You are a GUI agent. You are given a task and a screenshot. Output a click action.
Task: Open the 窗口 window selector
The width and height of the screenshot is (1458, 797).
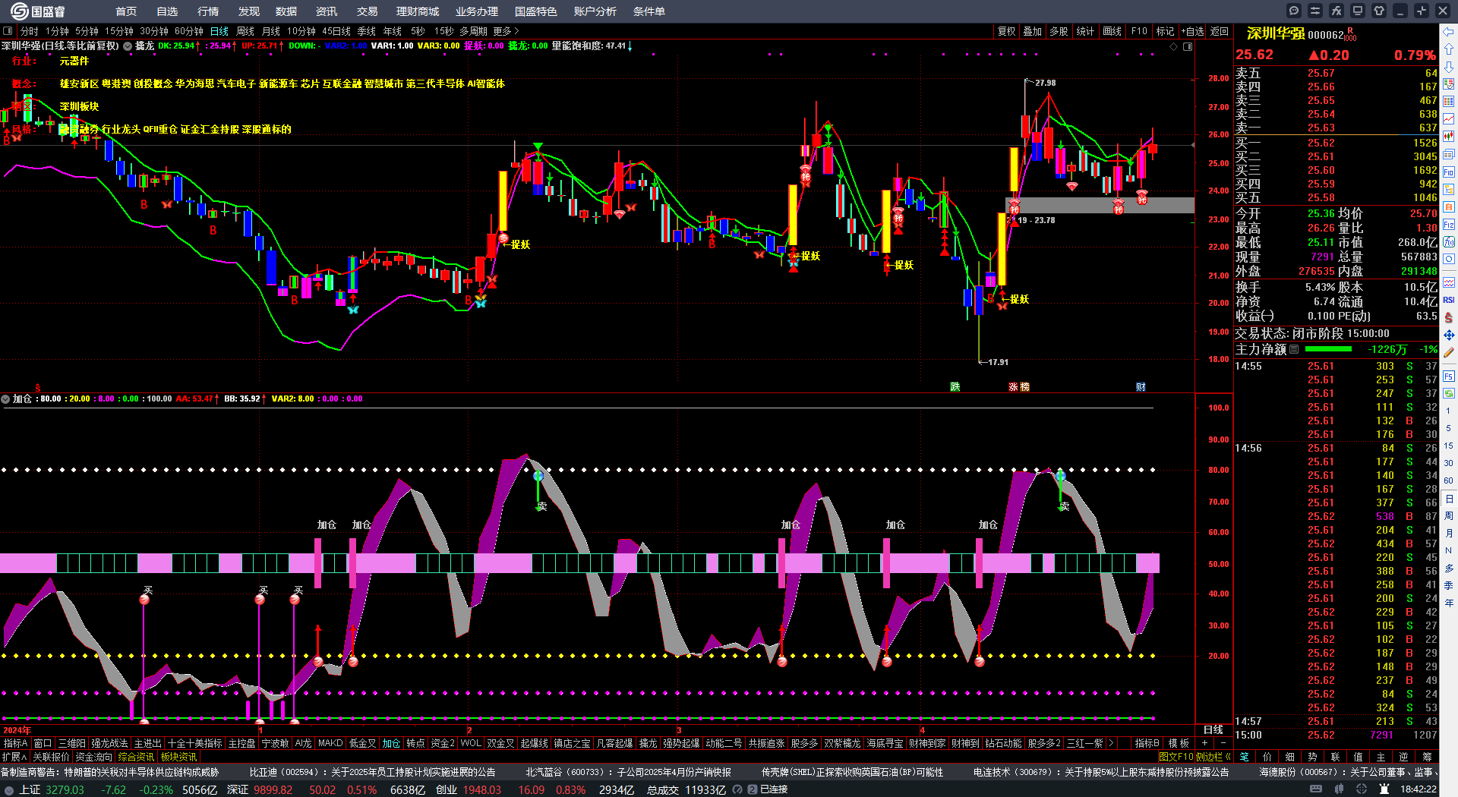click(43, 743)
